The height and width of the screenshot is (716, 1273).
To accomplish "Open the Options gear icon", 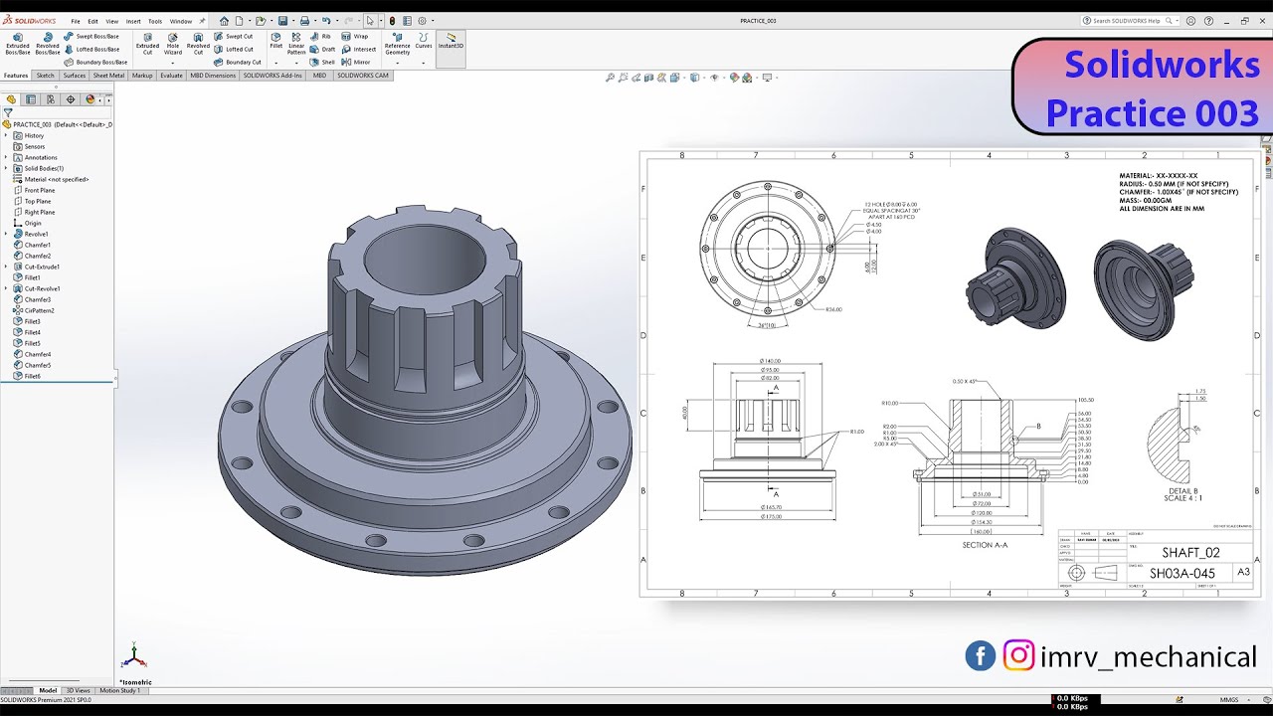I will coord(423,20).
